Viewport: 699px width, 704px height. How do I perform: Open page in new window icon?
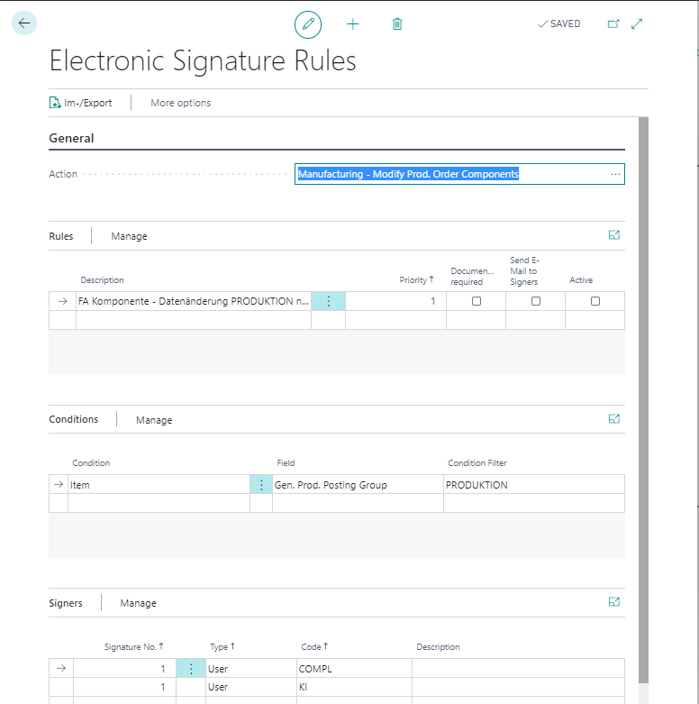613,23
